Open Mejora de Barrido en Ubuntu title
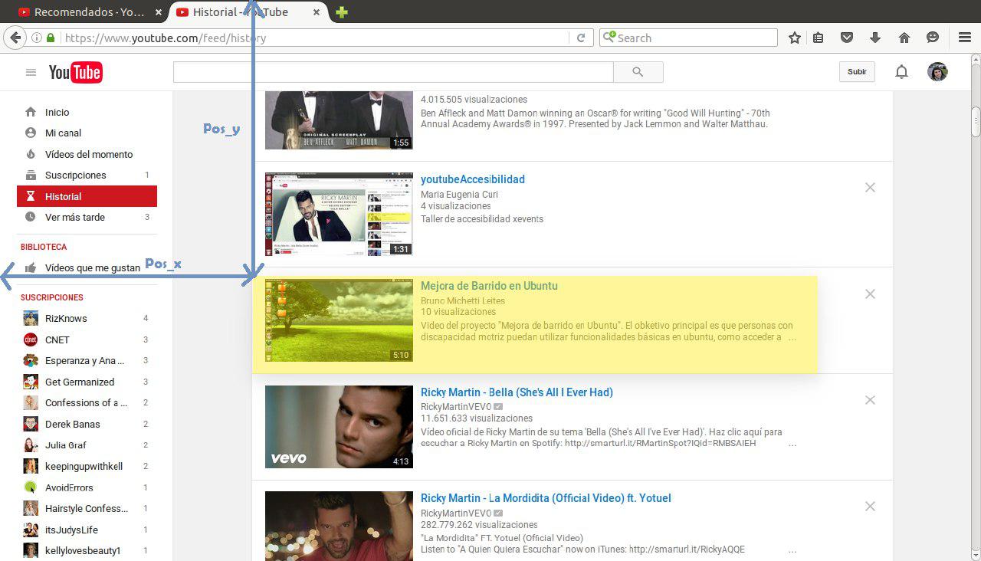The image size is (981, 561). pyautogui.click(x=489, y=286)
